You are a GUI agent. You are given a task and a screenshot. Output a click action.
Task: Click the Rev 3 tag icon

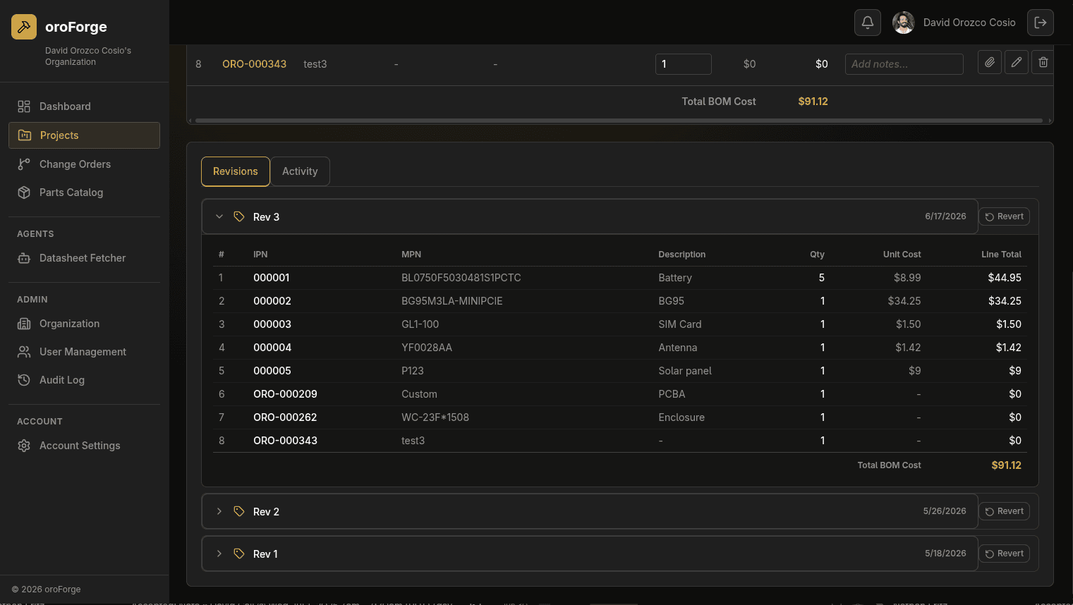coord(239,216)
